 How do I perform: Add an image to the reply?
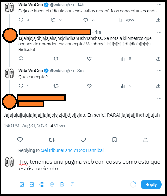pos(22,184)
